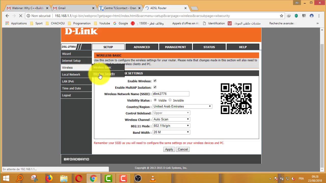Open the Country/Region dropdown
This screenshot has width=326, height=183.
click(x=182, y=106)
